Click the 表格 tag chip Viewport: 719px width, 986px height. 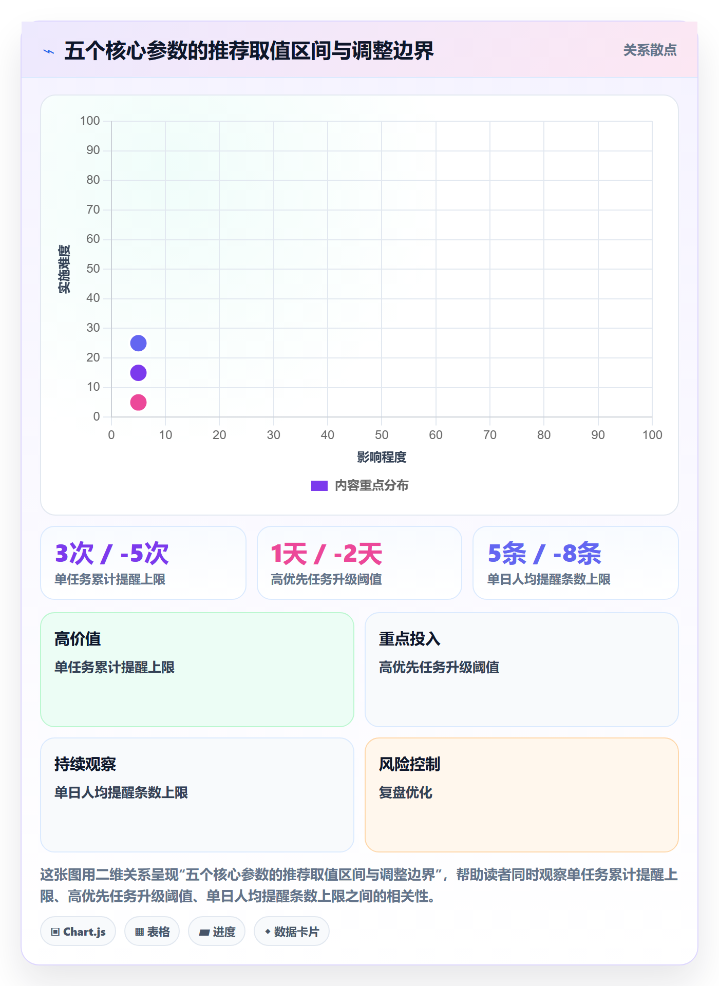point(152,932)
